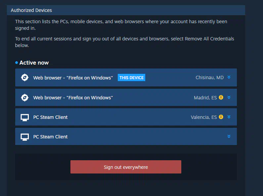Select PC Steam Client text in Valencia row

[x=50, y=117]
